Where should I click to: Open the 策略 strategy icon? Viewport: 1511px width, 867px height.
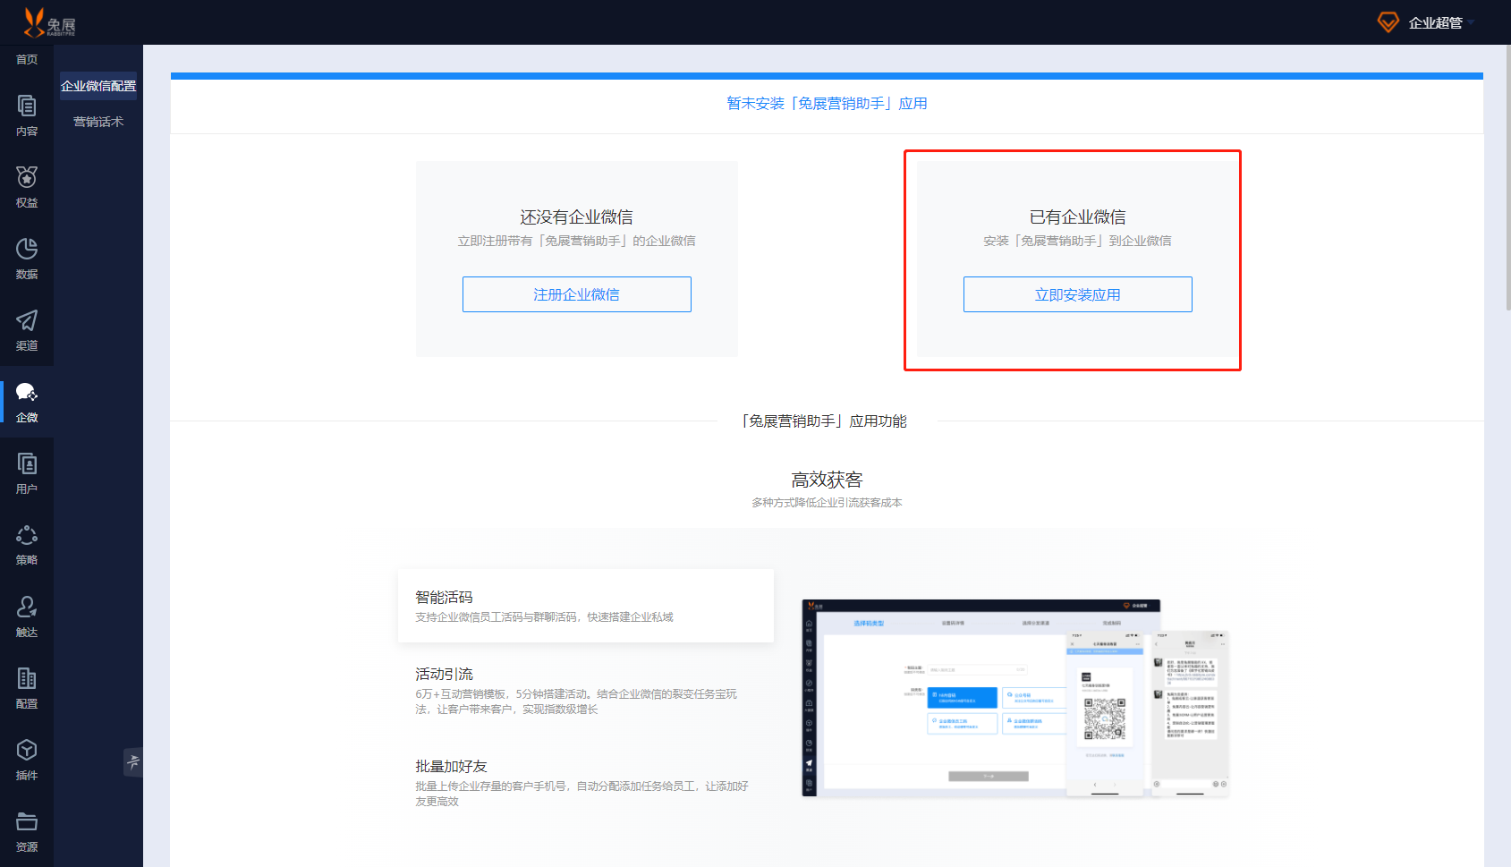click(27, 535)
